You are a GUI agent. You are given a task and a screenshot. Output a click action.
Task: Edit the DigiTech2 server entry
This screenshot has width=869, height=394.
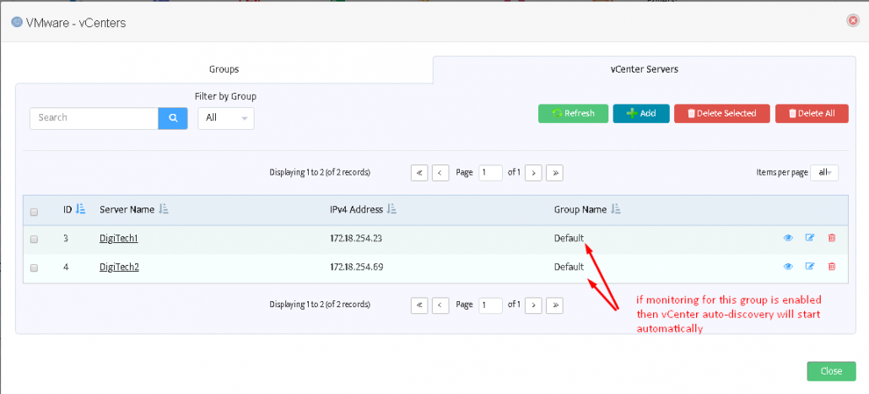[810, 267]
